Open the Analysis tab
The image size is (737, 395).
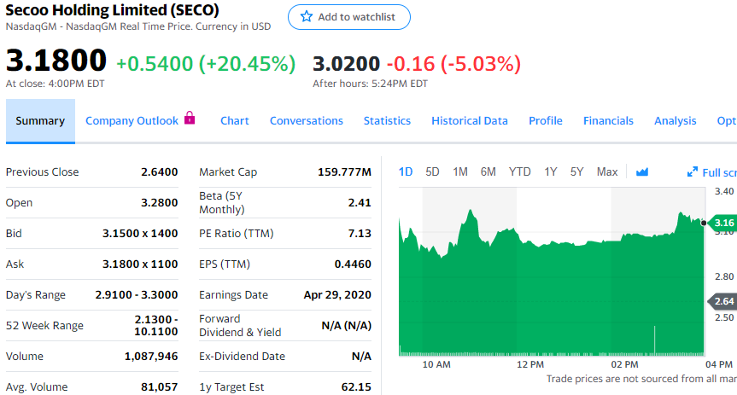[675, 121]
